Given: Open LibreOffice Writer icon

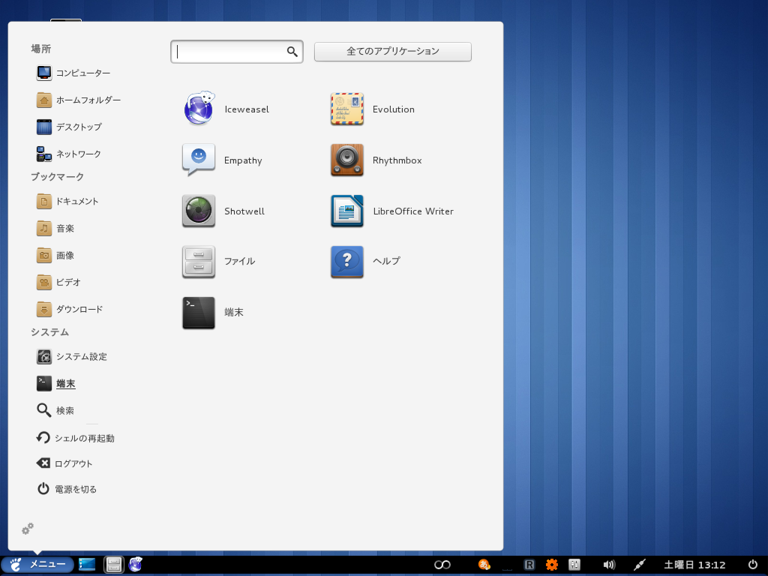Looking at the screenshot, I should point(346,211).
